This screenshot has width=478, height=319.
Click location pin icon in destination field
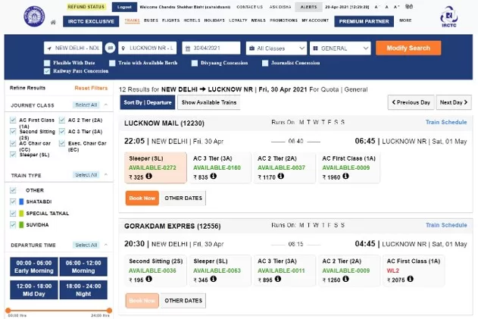pyautogui.click(x=123, y=48)
